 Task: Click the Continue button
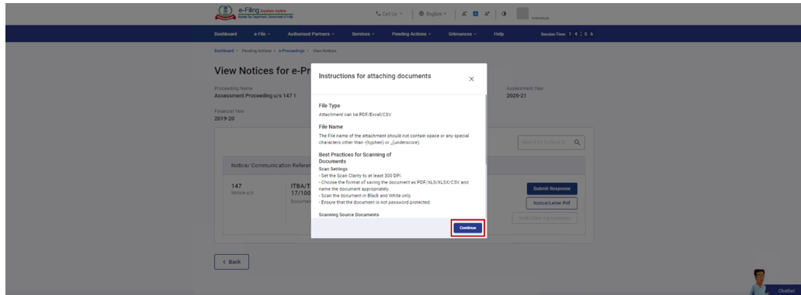pyautogui.click(x=467, y=228)
